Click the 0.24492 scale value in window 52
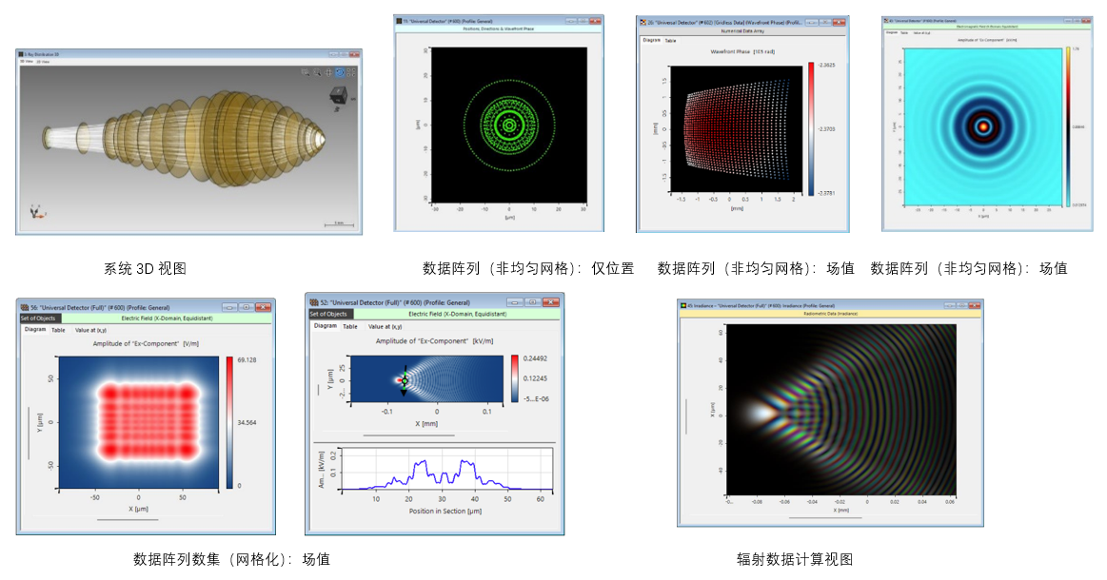The width and height of the screenshot is (1107, 580). pyautogui.click(x=535, y=358)
